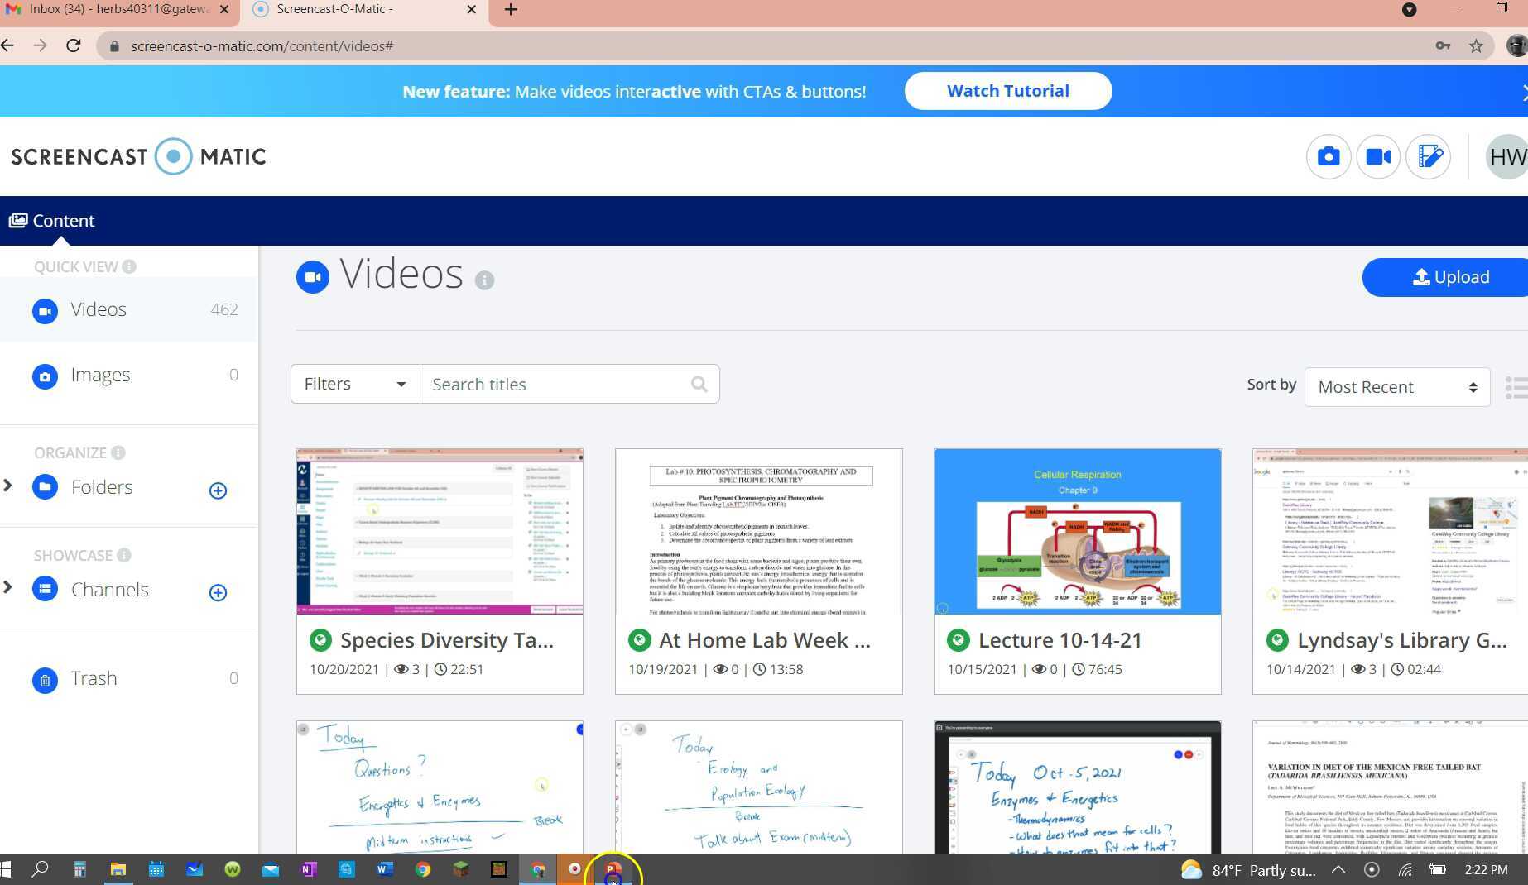Expand the Channels tree

tap(8, 587)
